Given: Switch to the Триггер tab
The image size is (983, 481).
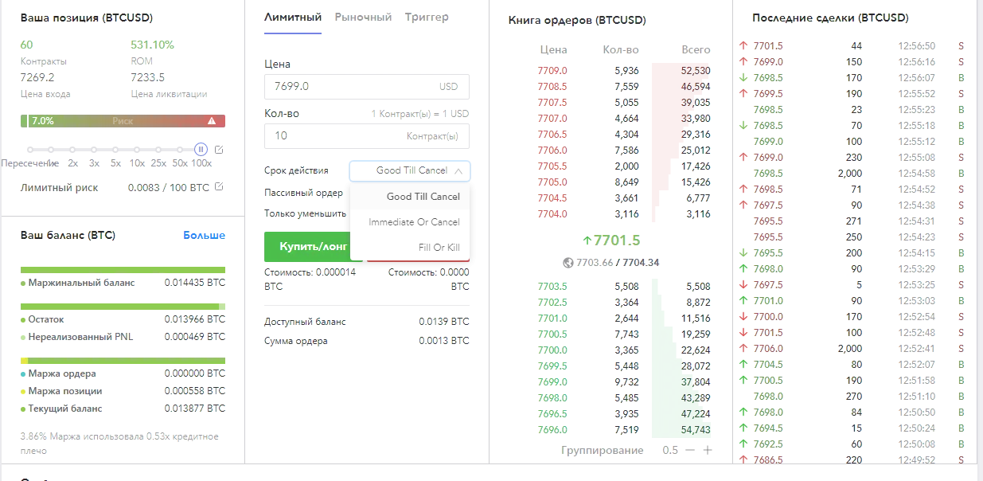Looking at the screenshot, I should (x=427, y=17).
